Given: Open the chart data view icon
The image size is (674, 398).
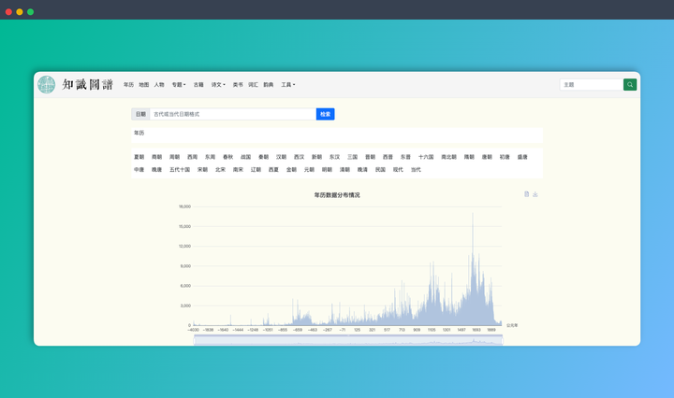Looking at the screenshot, I should (x=527, y=194).
